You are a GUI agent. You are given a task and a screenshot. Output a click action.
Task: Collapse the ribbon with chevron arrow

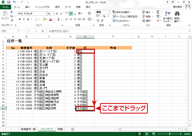pos(189,25)
